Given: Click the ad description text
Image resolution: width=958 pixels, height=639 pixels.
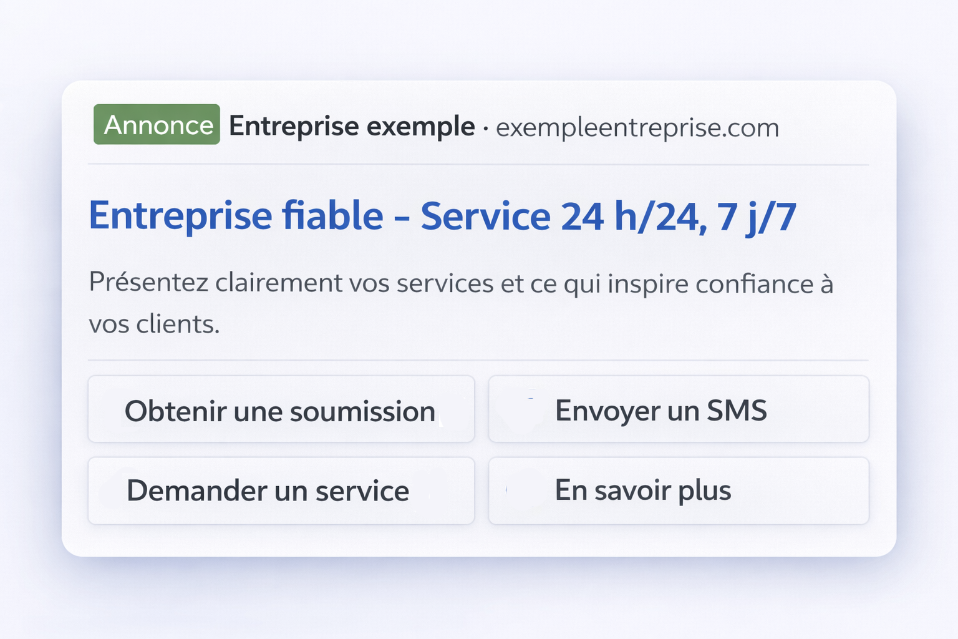Looking at the screenshot, I should 462,283.
